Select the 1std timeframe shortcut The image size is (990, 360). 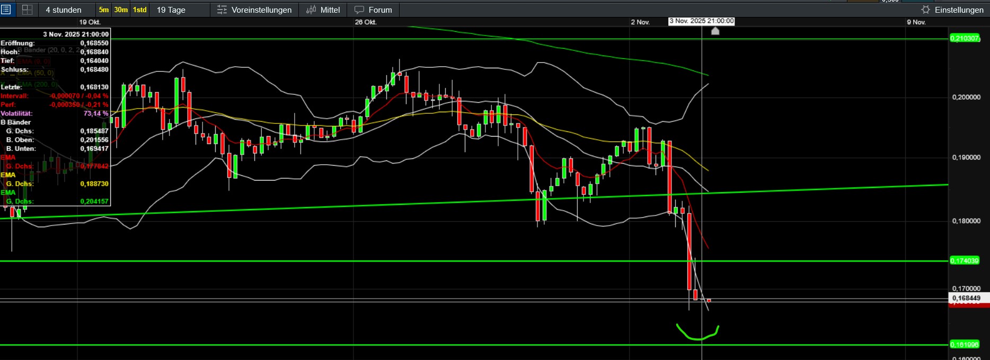pos(140,10)
